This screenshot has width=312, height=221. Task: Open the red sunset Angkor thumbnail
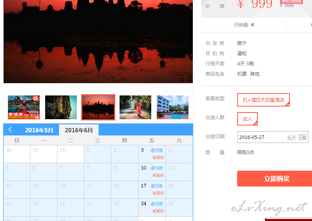coord(98,107)
